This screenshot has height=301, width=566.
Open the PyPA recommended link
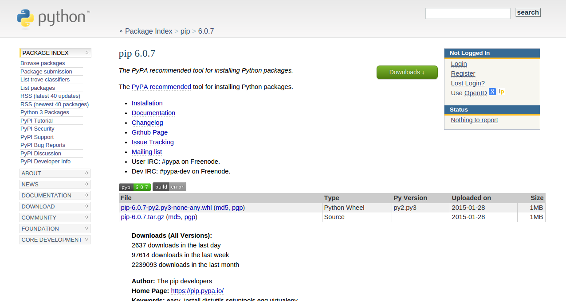point(161,87)
